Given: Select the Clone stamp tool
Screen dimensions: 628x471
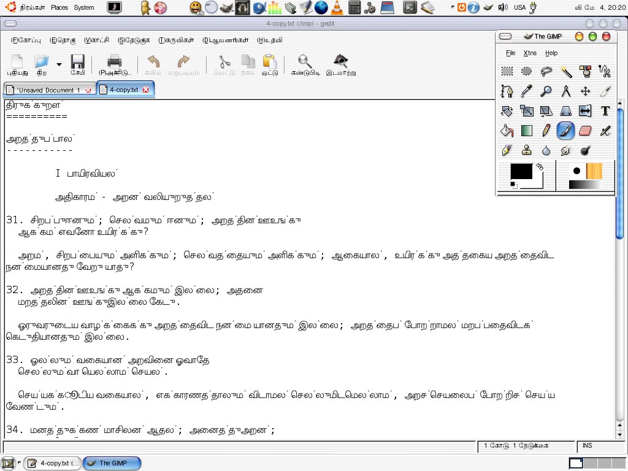Looking at the screenshot, I should pyautogui.click(x=527, y=151).
